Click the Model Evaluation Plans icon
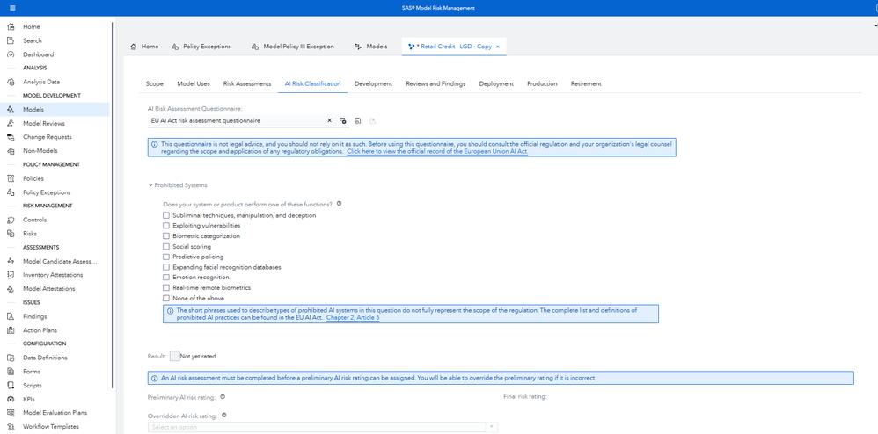Viewport: 878px width, 434px height. coord(10,413)
